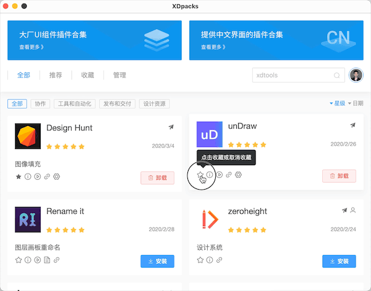This screenshot has width=371, height=291.
Task: Open unDraw info icon
Action: pyautogui.click(x=210, y=175)
